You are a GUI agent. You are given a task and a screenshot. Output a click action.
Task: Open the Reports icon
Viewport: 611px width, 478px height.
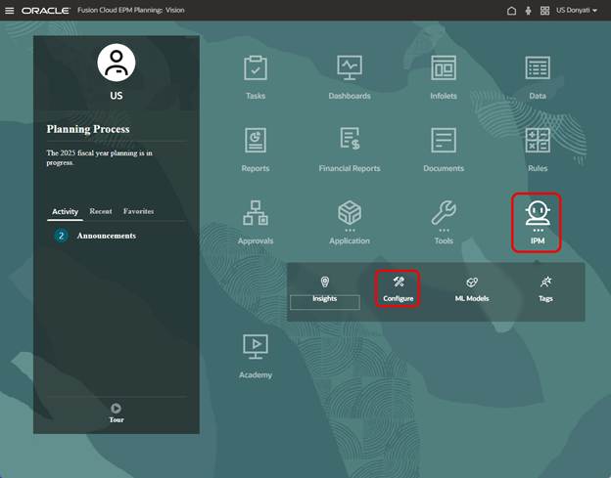coord(256,141)
